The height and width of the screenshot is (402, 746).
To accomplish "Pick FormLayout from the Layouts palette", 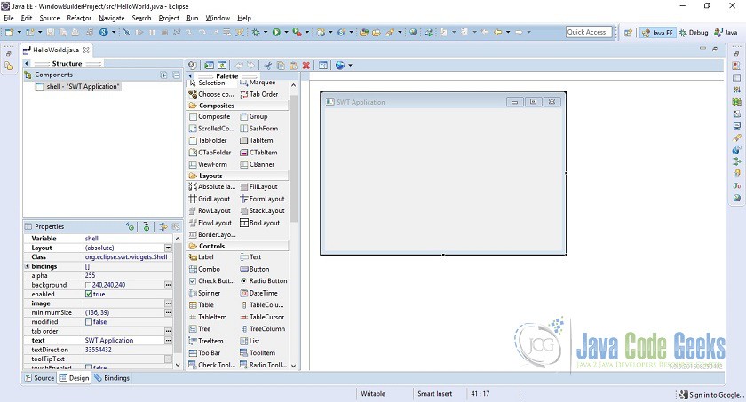I will pyautogui.click(x=262, y=199).
